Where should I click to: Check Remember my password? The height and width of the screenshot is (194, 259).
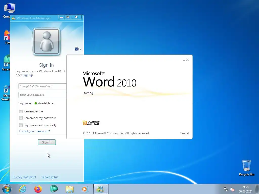tap(21, 118)
